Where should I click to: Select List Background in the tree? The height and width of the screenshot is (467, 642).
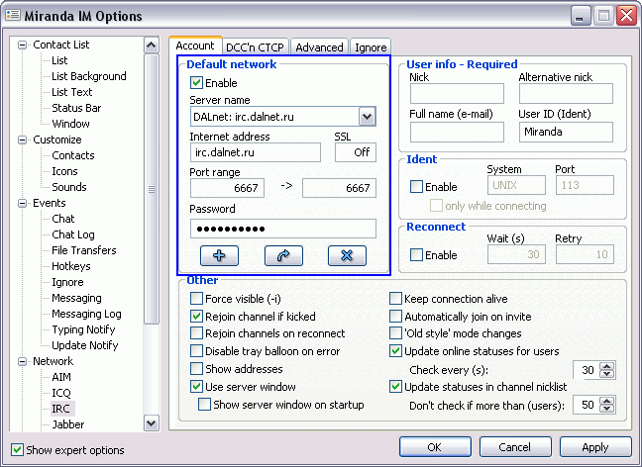click(x=89, y=76)
